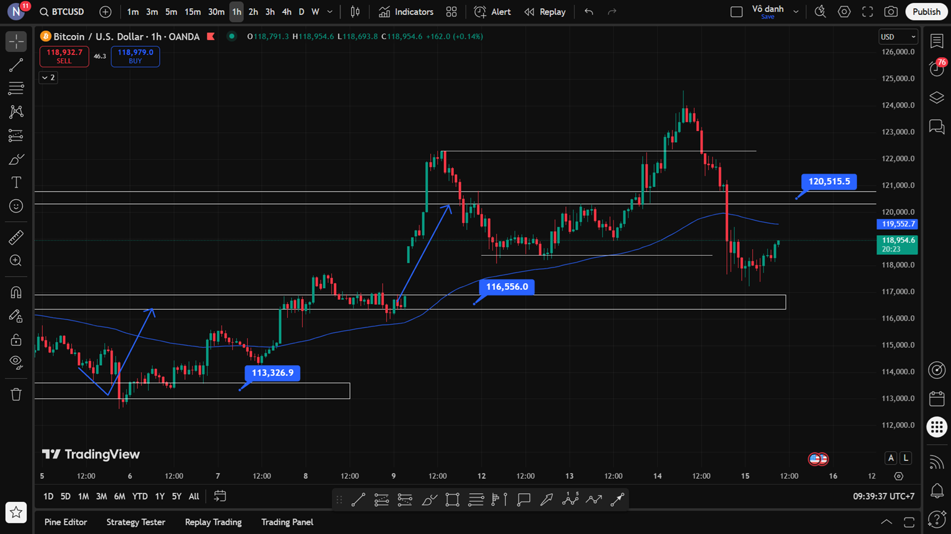Click the layout setup square icon

point(736,12)
